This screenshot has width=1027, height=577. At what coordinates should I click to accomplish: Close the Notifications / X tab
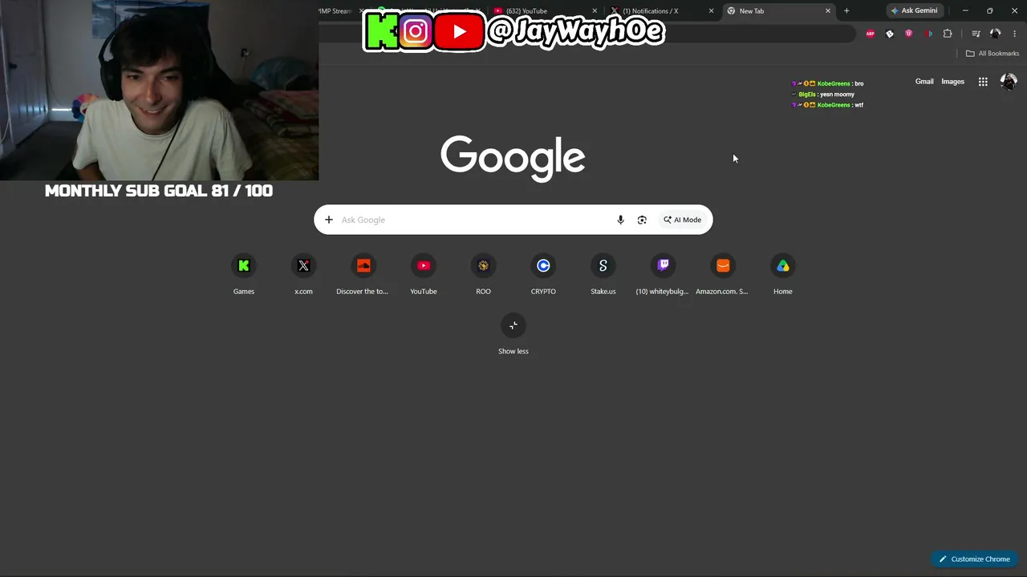point(711,11)
